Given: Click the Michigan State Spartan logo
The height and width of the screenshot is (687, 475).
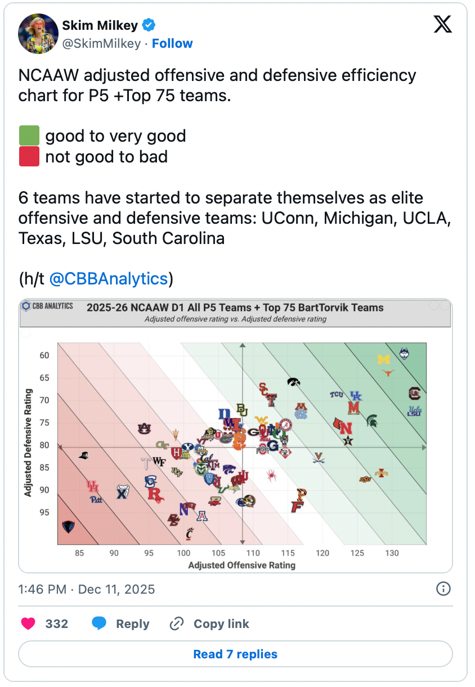Looking at the screenshot, I should tap(372, 421).
